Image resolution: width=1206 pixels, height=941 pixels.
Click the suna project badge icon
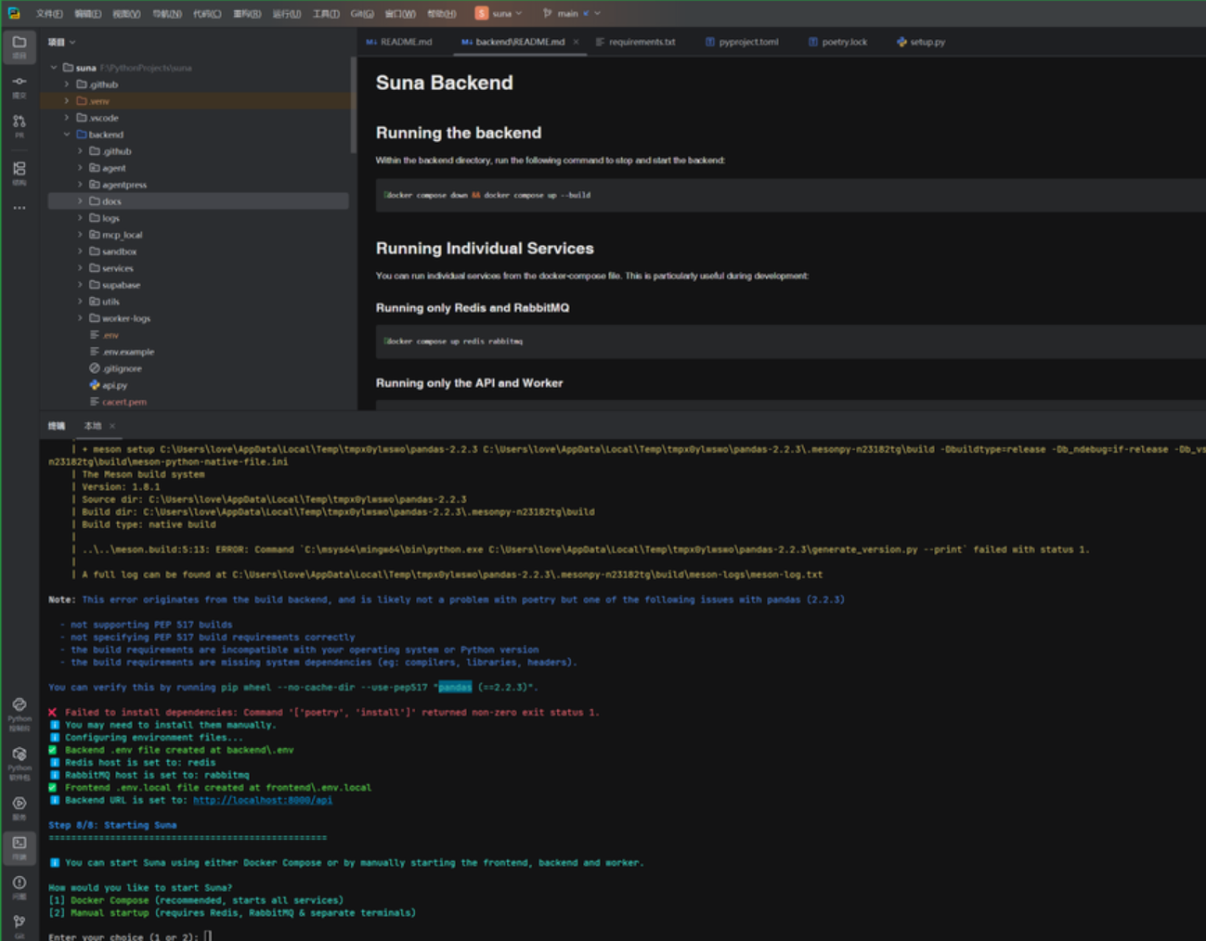point(481,13)
